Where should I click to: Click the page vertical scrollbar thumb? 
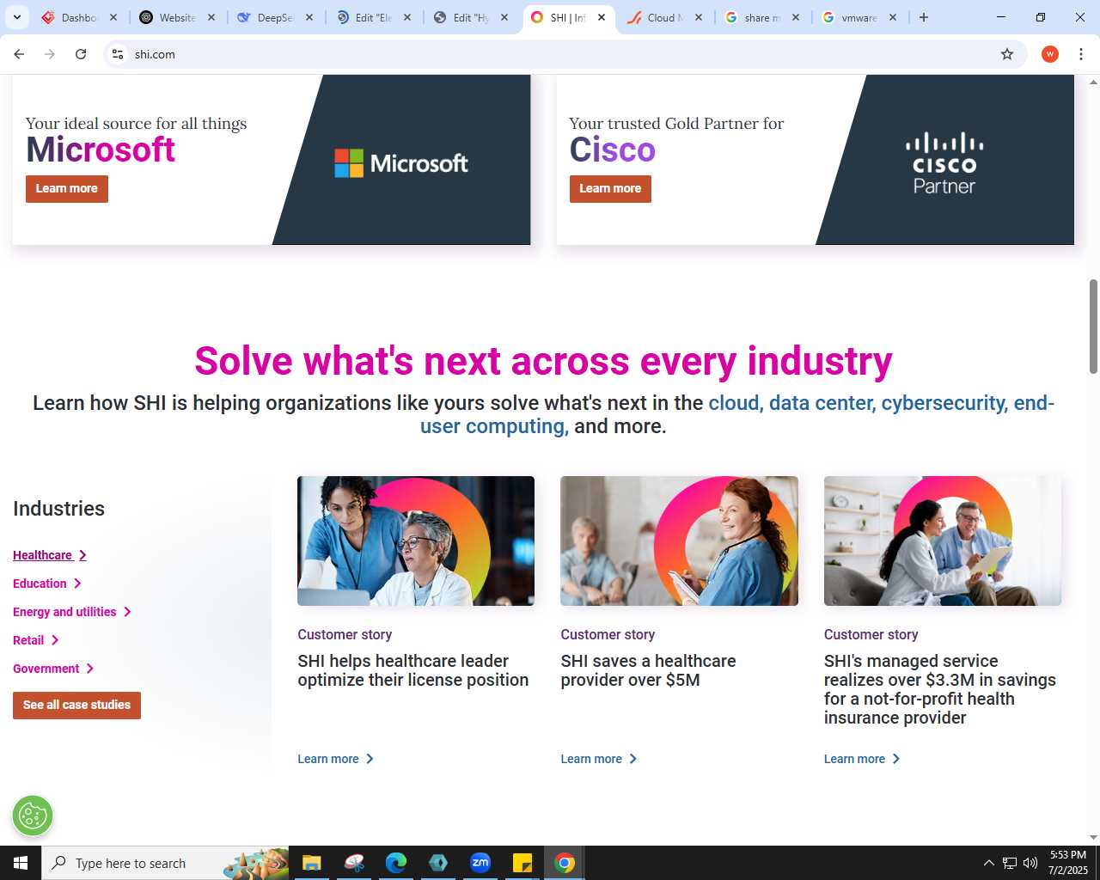click(1093, 327)
